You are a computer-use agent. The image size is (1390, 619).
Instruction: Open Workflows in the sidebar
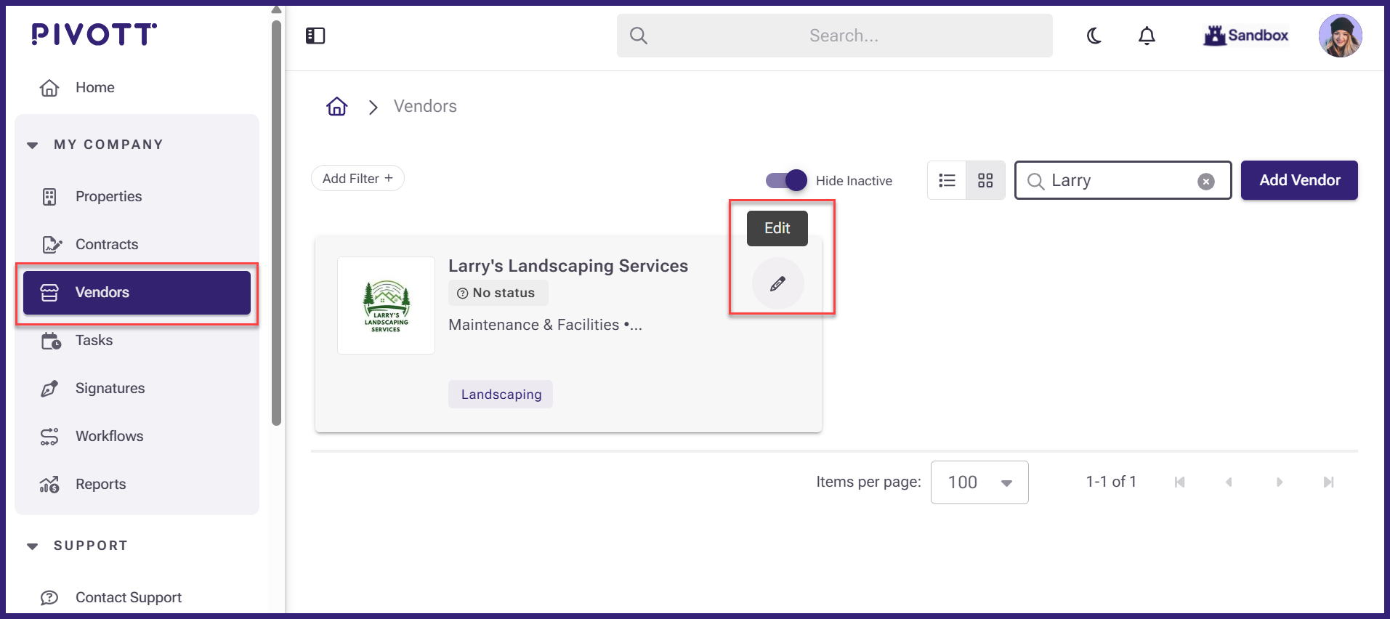(x=137, y=437)
